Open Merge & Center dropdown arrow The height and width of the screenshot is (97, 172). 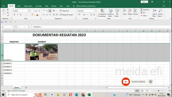coord(75,15)
